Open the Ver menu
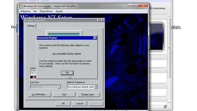Image resolution: width=197 pixels, height=111 pixels. click(35, 11)
